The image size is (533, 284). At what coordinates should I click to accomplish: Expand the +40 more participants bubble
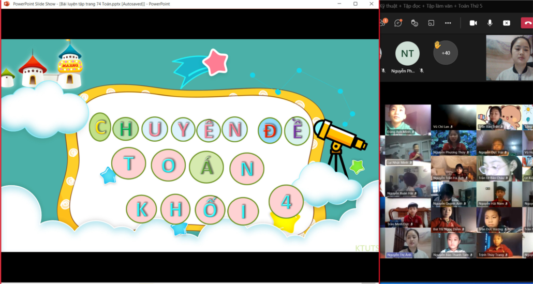click(445, 53)
